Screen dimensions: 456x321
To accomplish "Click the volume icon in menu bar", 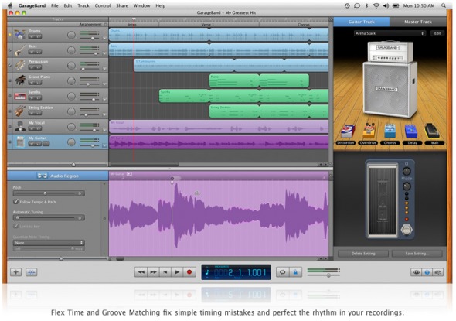I will tap(386, 5).
